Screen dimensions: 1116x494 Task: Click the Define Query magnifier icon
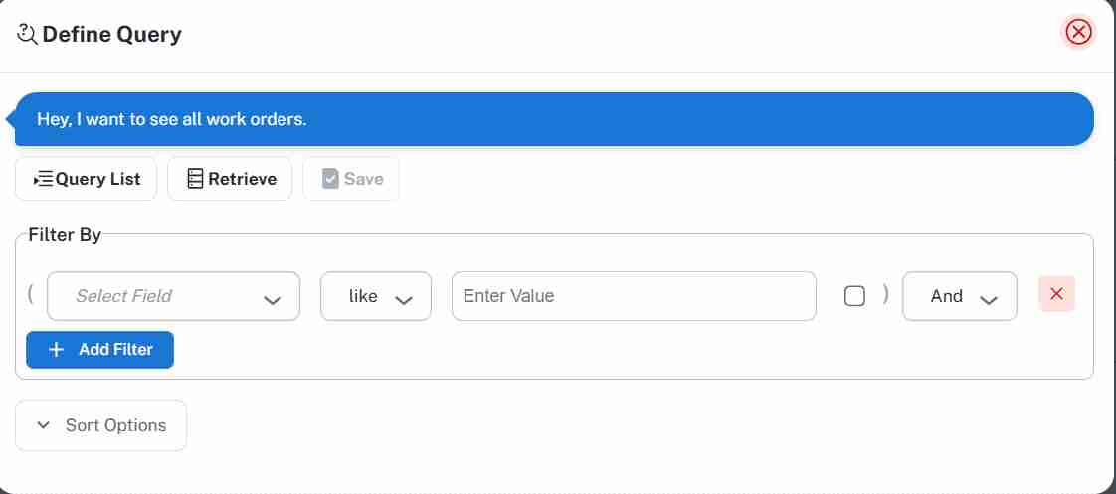pos(27,34)
